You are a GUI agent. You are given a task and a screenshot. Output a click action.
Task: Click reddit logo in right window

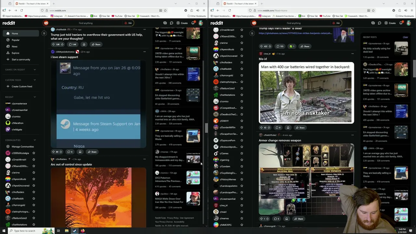click(217, 23)
